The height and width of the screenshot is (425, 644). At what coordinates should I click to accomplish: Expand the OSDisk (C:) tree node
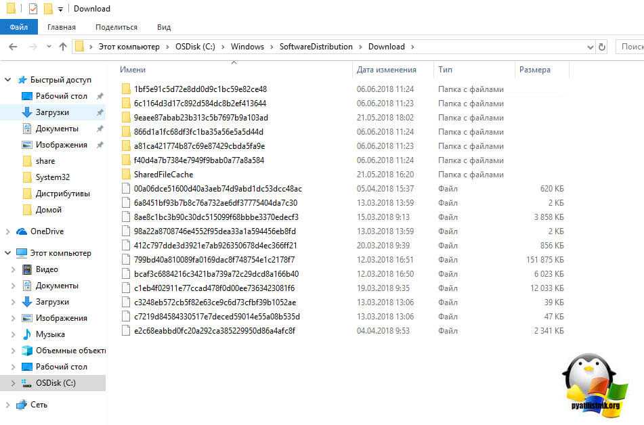click(13, 383)
